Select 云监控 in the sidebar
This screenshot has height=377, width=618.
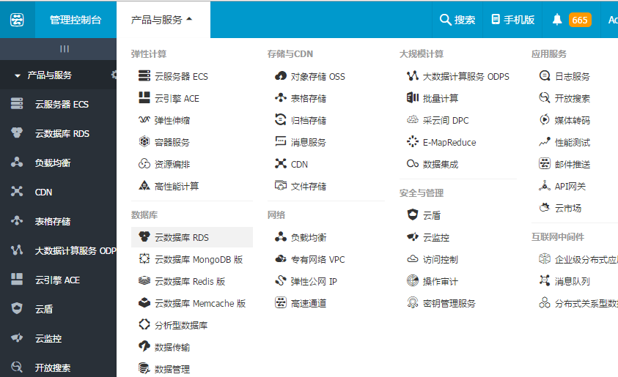(x=48, y=338)
